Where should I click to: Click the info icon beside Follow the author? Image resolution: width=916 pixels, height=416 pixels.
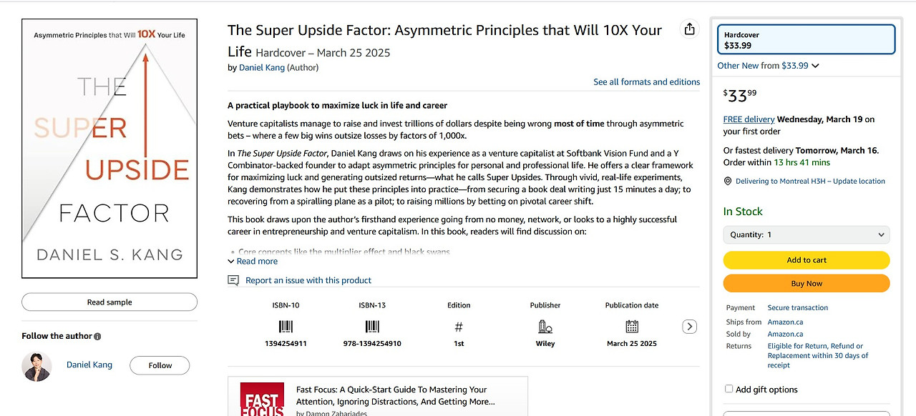tap(97, 337)
